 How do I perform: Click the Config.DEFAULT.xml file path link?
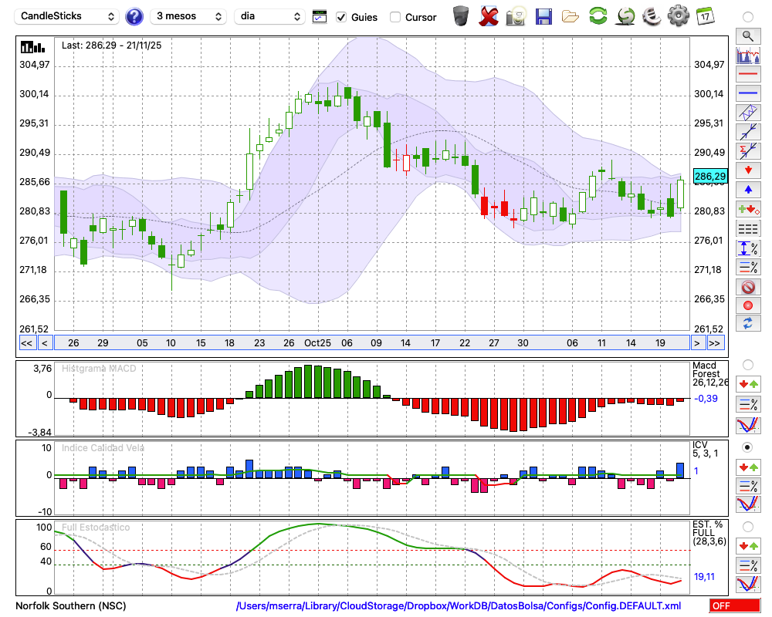(459, 606)
